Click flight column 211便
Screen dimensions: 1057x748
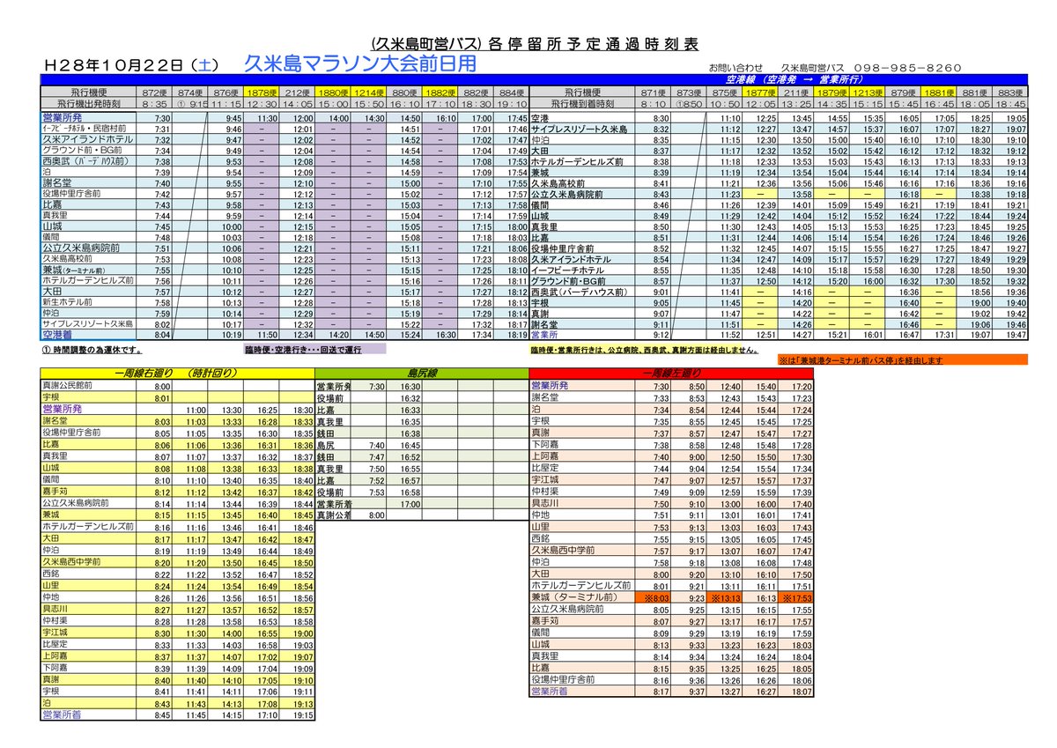pyautogui.click(x=795, y=92)
